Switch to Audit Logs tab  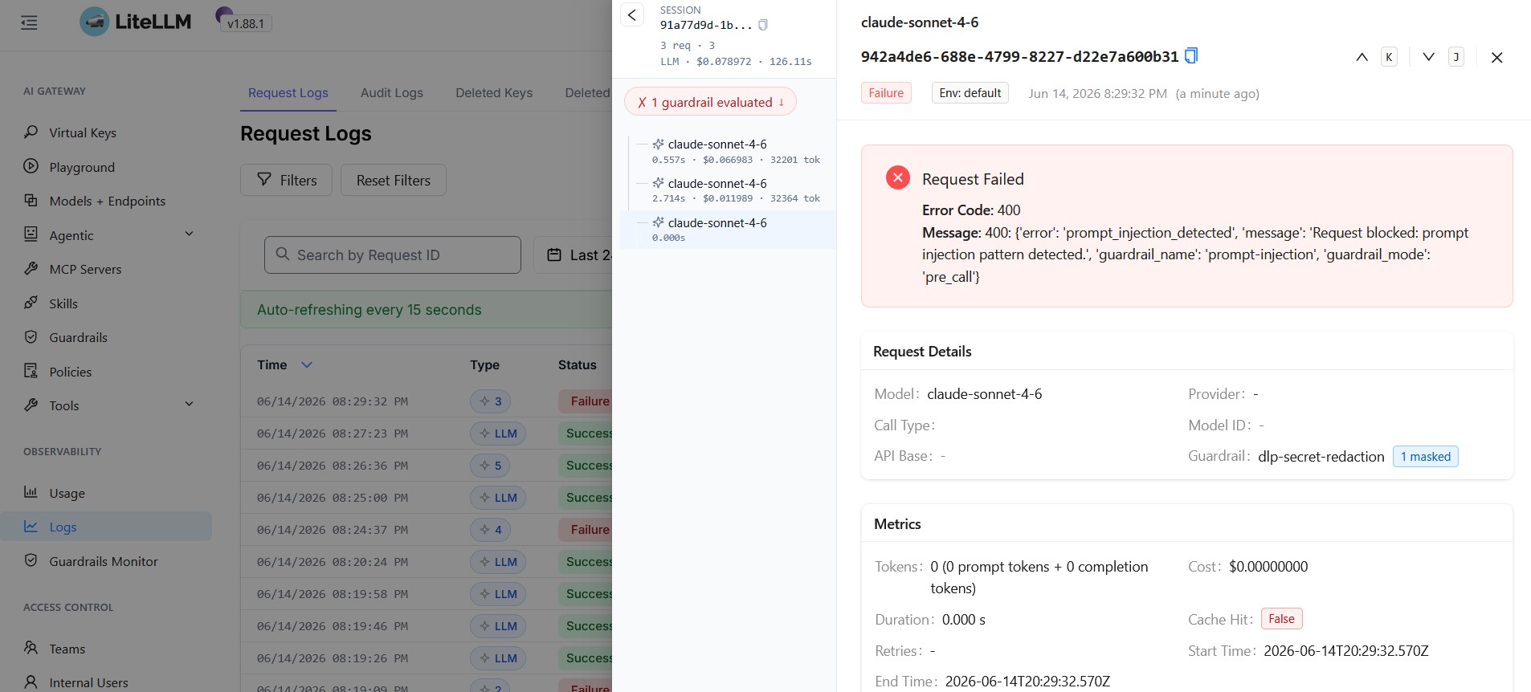tap(391, 92)
